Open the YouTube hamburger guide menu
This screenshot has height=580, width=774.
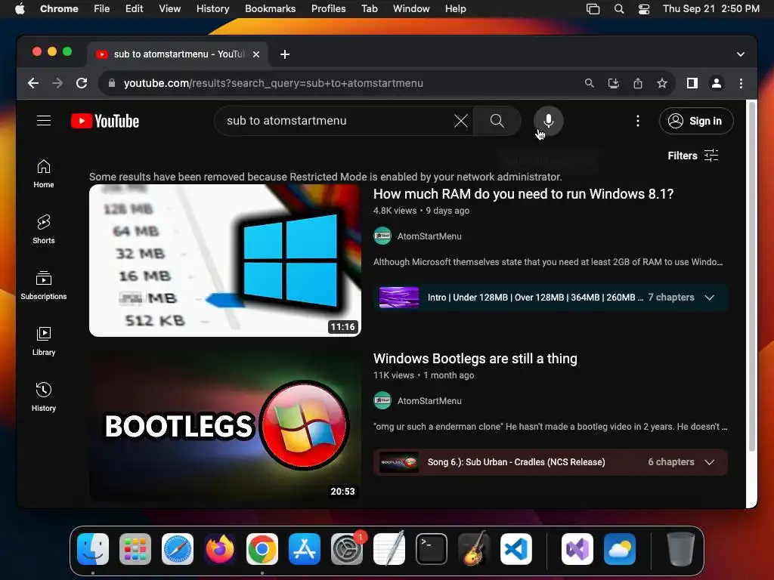pos(43,121)
